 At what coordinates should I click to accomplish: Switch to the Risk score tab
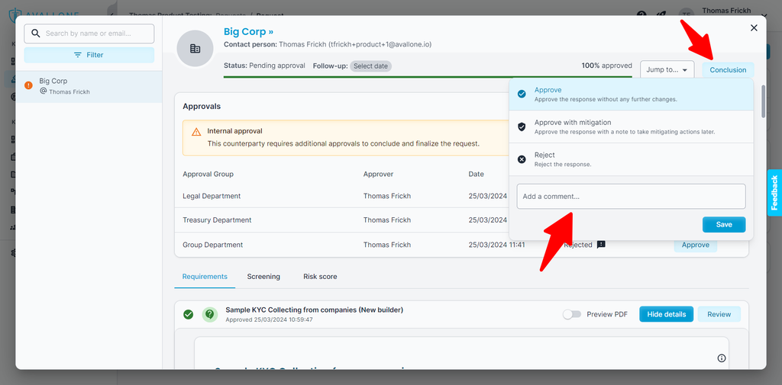320,277
